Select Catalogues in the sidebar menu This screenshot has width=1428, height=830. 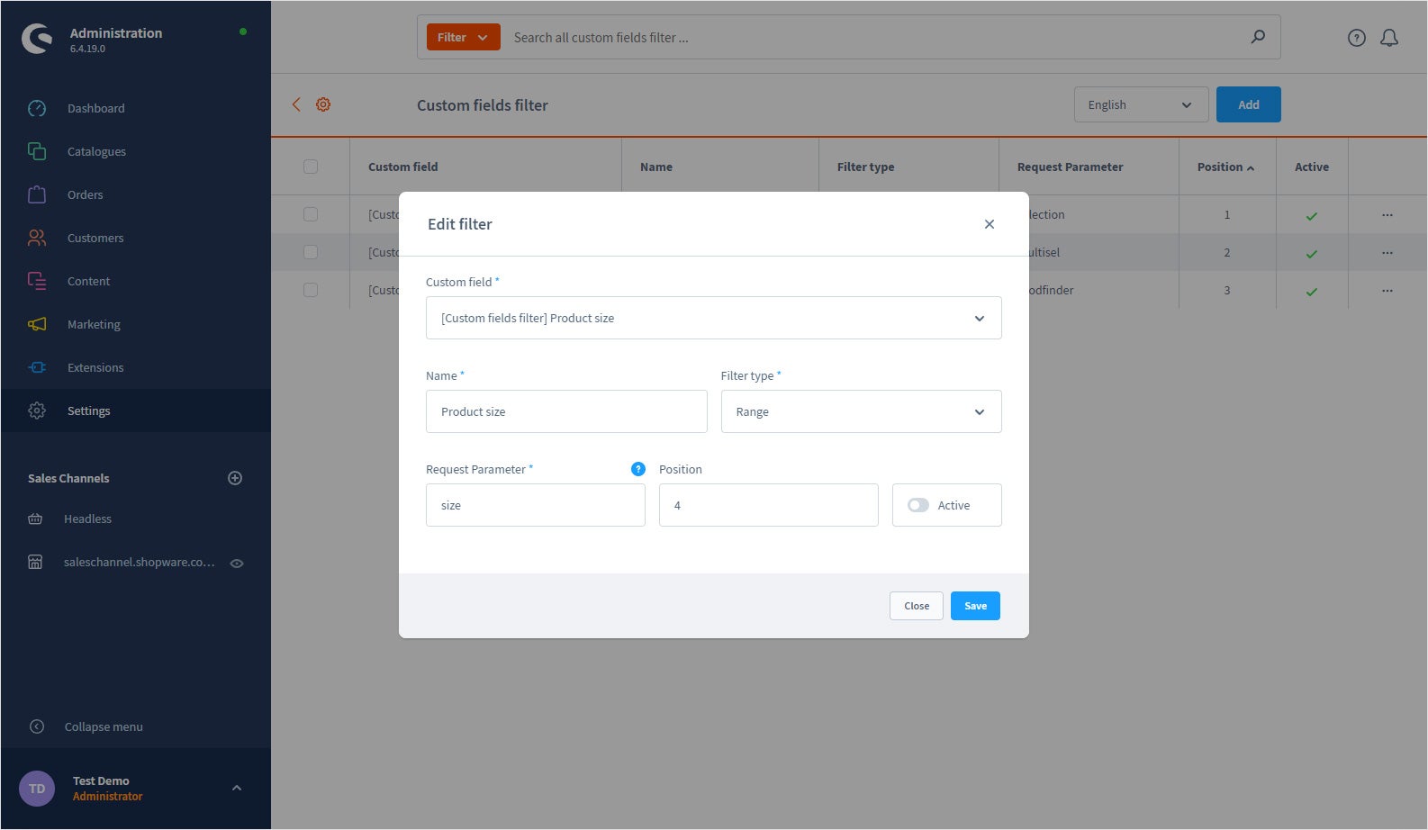[x=96, y=151]
